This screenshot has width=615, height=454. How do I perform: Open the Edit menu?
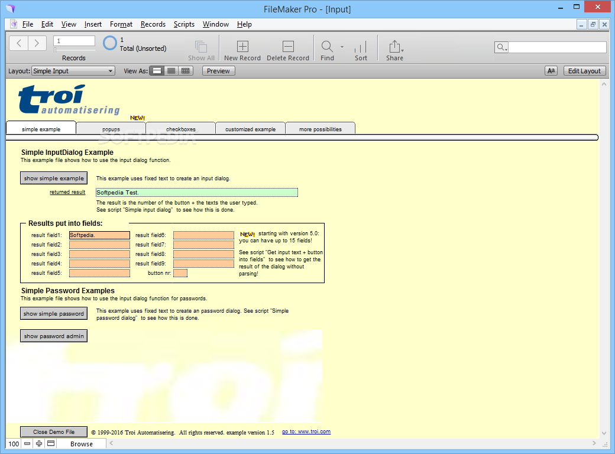pyautogui.click(x=47, y=24)
